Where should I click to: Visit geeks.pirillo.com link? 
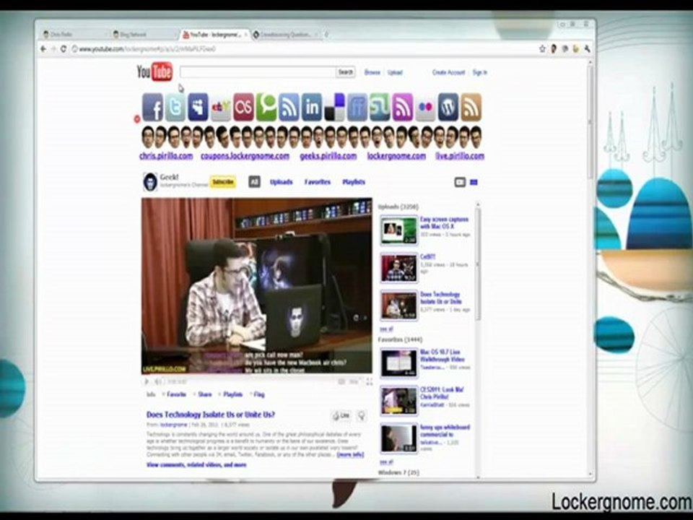coord(328,156)
